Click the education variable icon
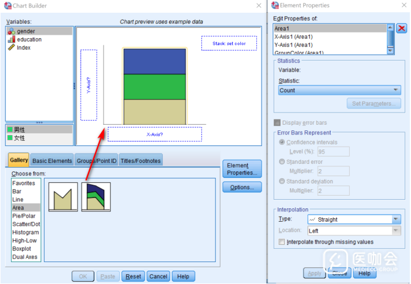 (11, 39)
